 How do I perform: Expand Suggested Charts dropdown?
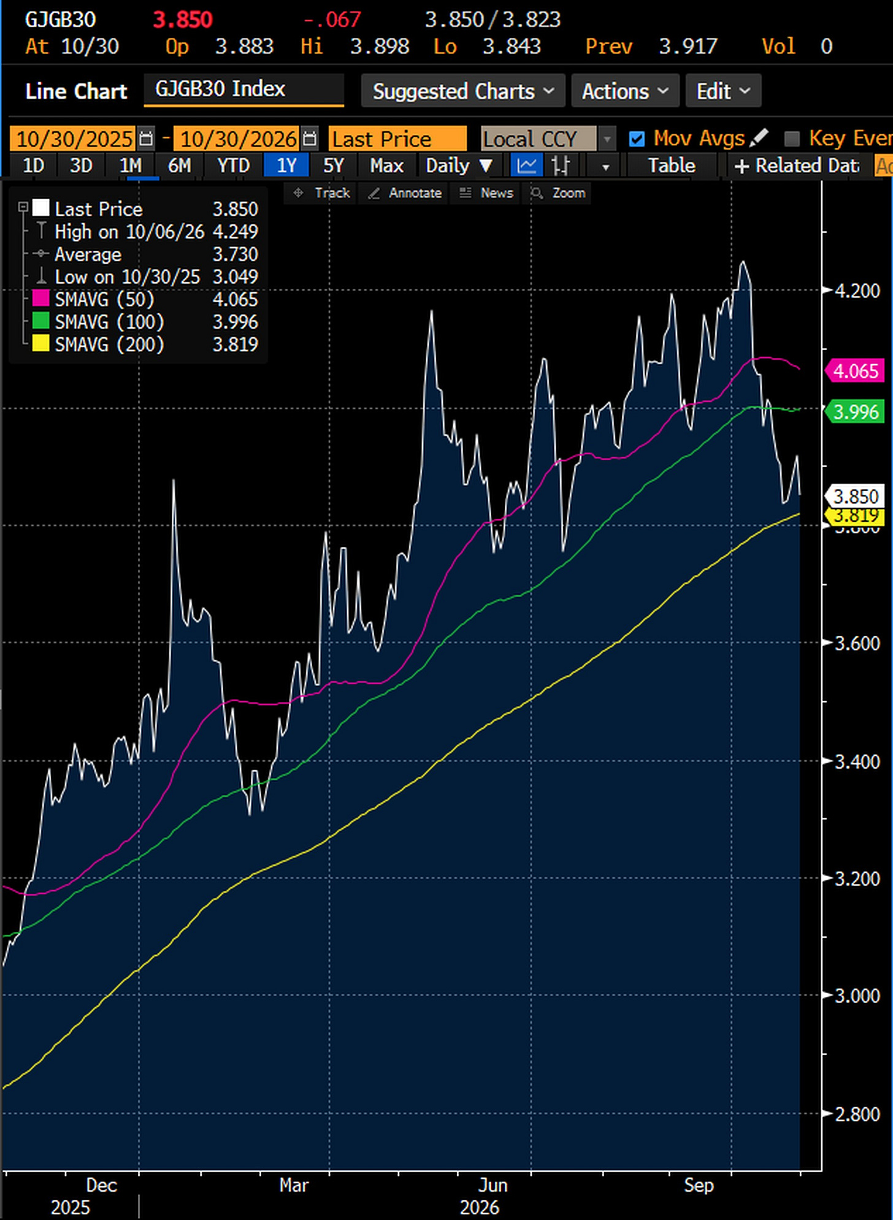tap(463, 91)
